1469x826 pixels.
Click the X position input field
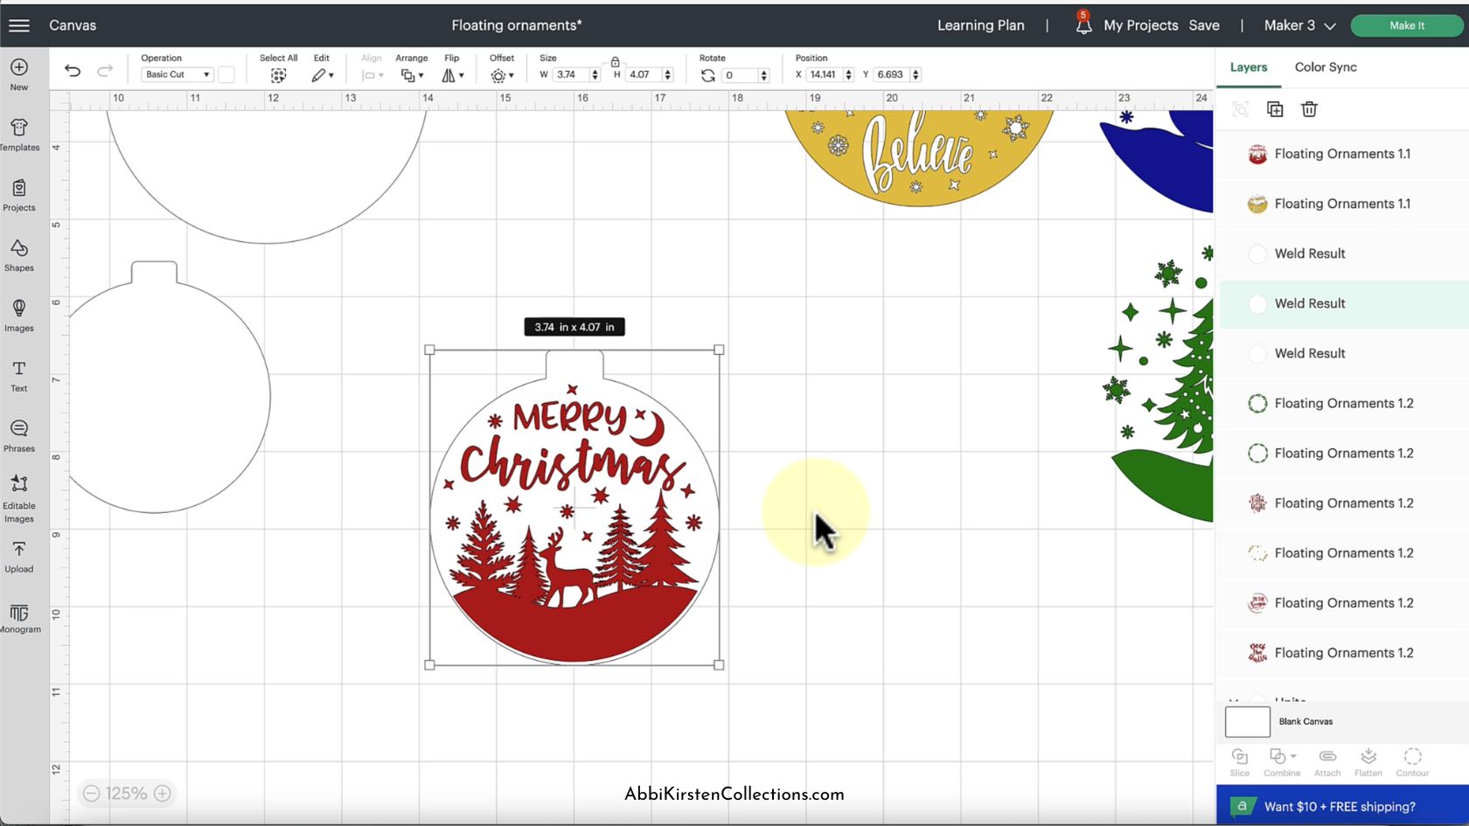click(824, 75)
